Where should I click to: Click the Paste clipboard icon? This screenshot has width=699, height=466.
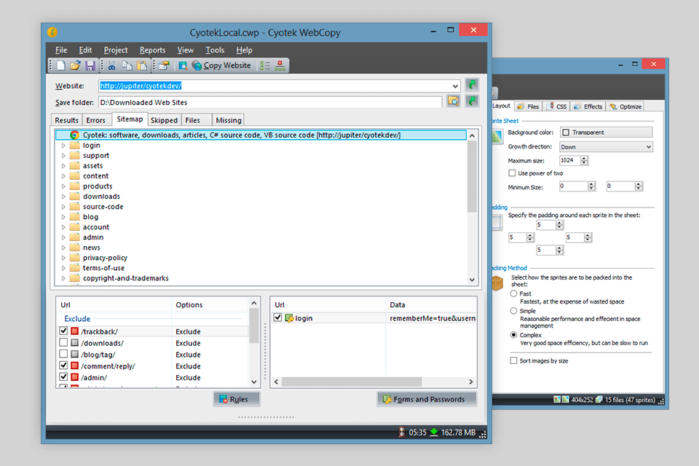(142, 66)
